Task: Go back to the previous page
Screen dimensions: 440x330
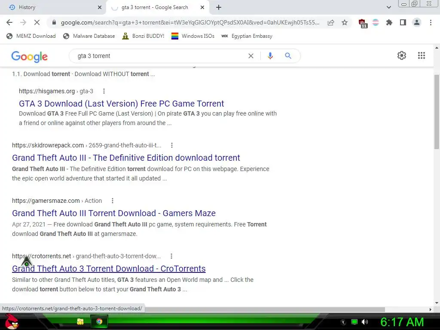Action: tap(9, 22)
